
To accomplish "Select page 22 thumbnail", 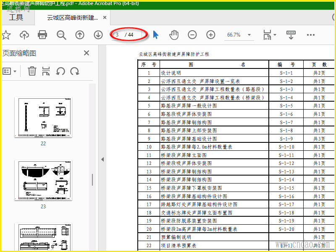I will (43, 117).
